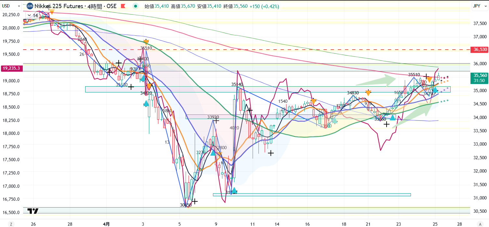Click the 31:50 candle countdown timer
Image resolution: width=489 pixels, height=227 pixels.
point(480,80)
